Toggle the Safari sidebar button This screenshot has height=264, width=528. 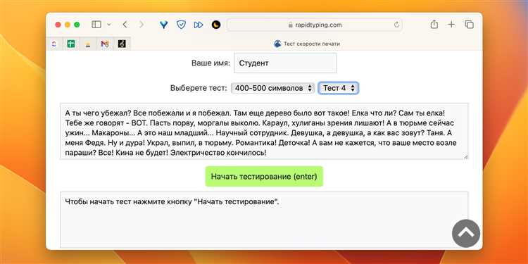click(x=96, y=25)
